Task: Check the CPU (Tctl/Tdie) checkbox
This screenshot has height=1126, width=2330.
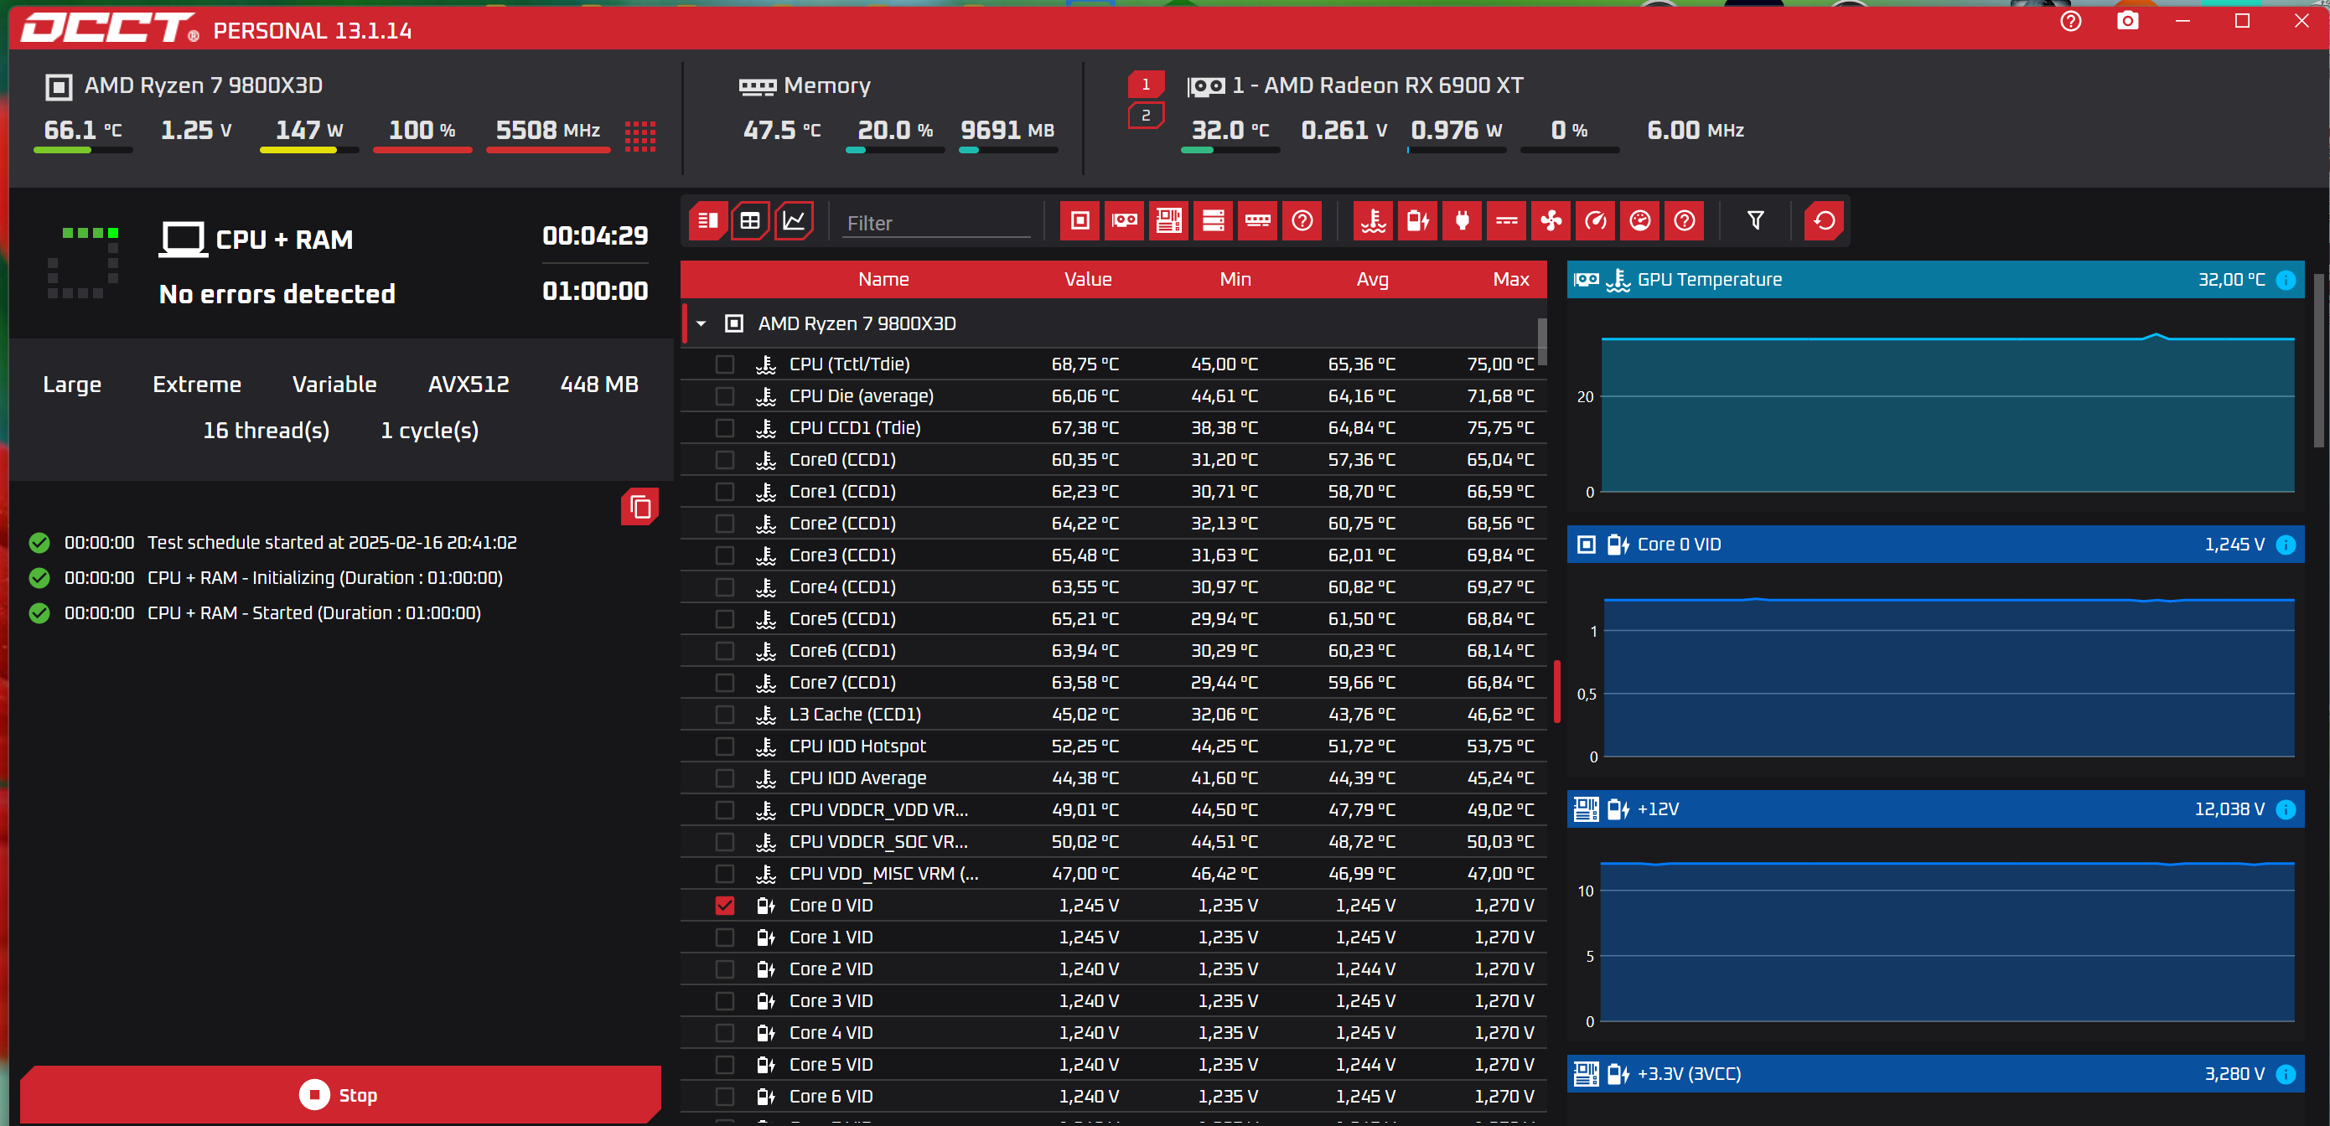Action: tap(724, 364)
